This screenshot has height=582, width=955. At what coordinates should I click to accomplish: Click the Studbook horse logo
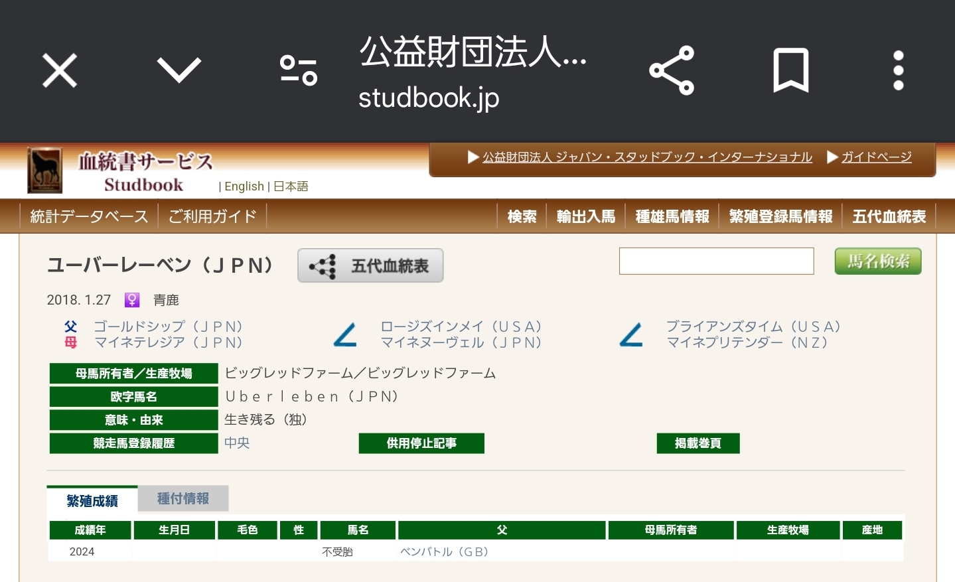[x=44, y=171]
